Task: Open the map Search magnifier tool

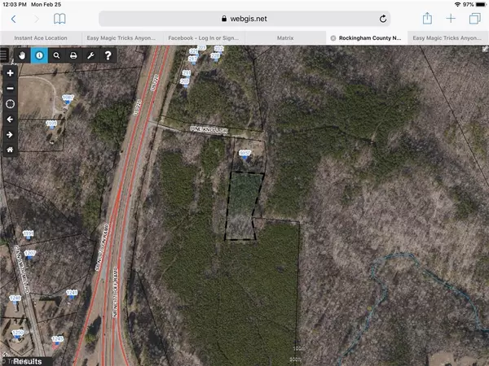Action: click(x=56, y=55)
